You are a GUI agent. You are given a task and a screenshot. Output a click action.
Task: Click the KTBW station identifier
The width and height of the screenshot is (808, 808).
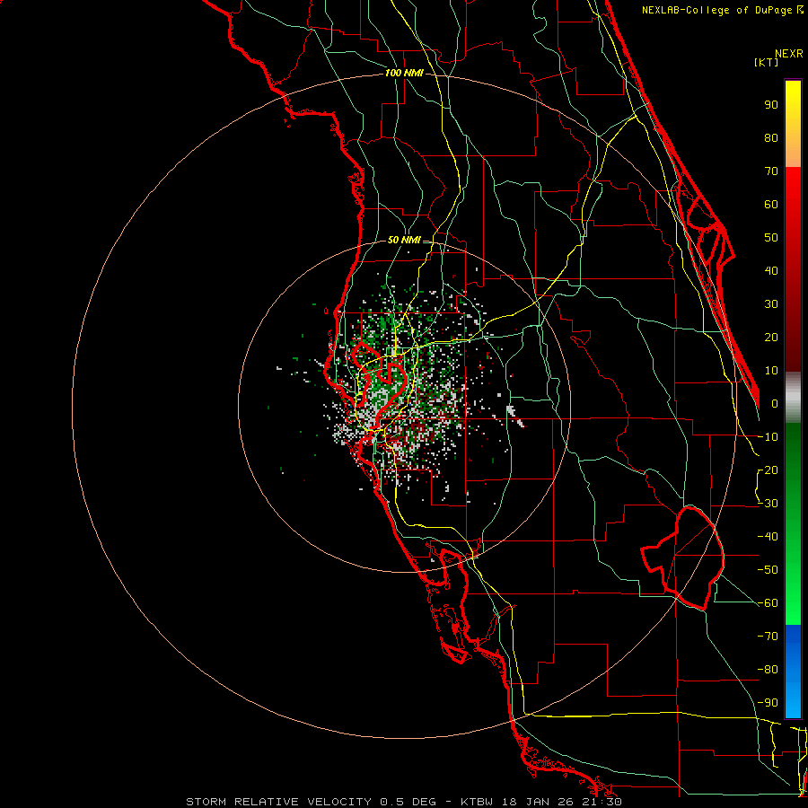[x=477, y=802]
